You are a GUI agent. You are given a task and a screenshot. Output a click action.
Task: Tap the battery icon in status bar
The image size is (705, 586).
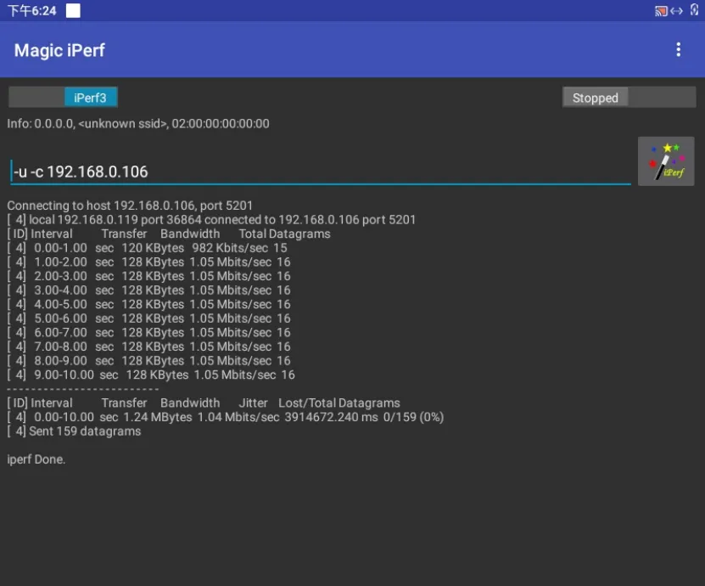point(695,11)
